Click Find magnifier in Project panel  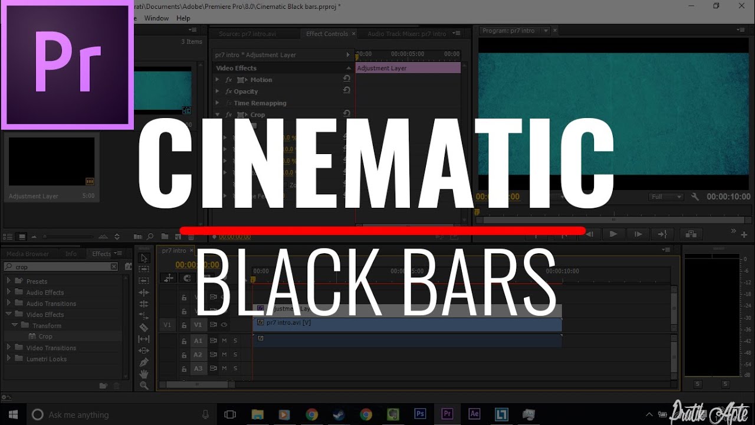[x=150, y=236]
